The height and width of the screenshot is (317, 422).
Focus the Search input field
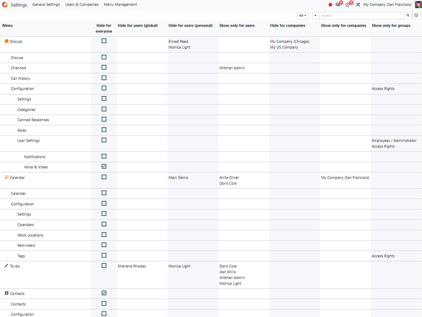pos(361,15)
